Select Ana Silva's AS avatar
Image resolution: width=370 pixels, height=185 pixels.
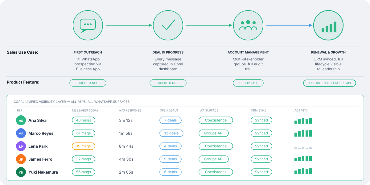point(21,120)
